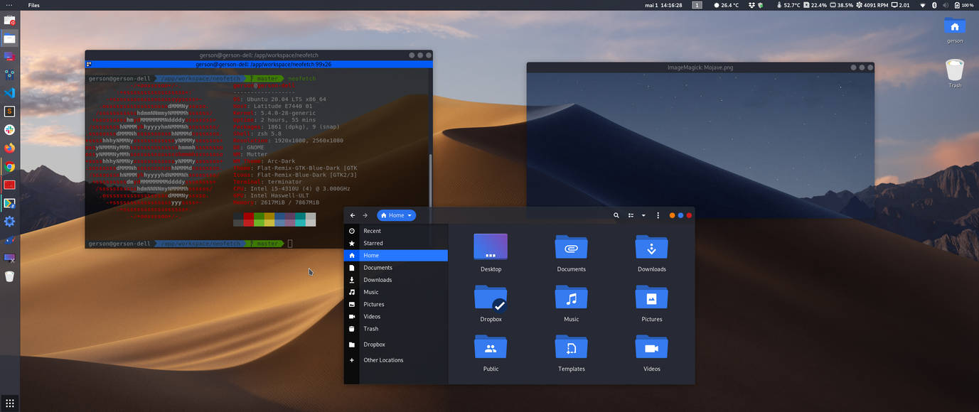Open the Files menu in the top bar
Image resolution: width=979 pixels, height=412 pixels.
(x=33, y=5)
